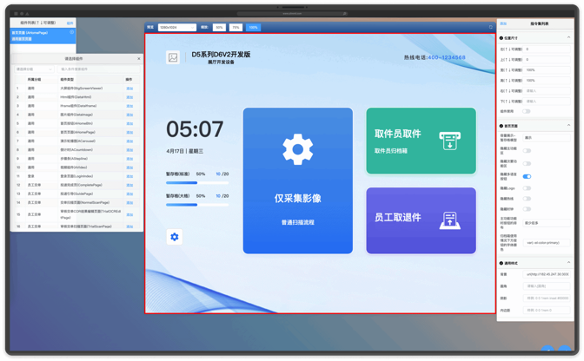
Task: Toggle the 组件禁用 switch
Action: (x=527, y=111)
